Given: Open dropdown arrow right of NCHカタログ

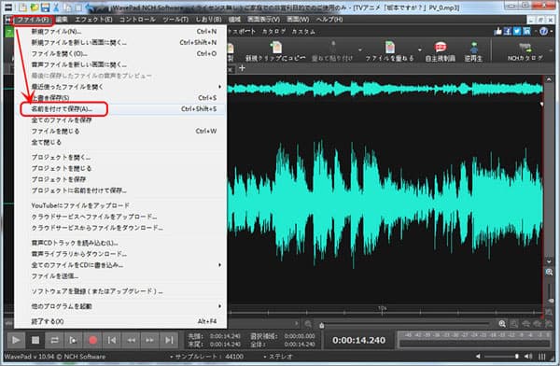Looking at the screenshot, I should pos(552,50).
